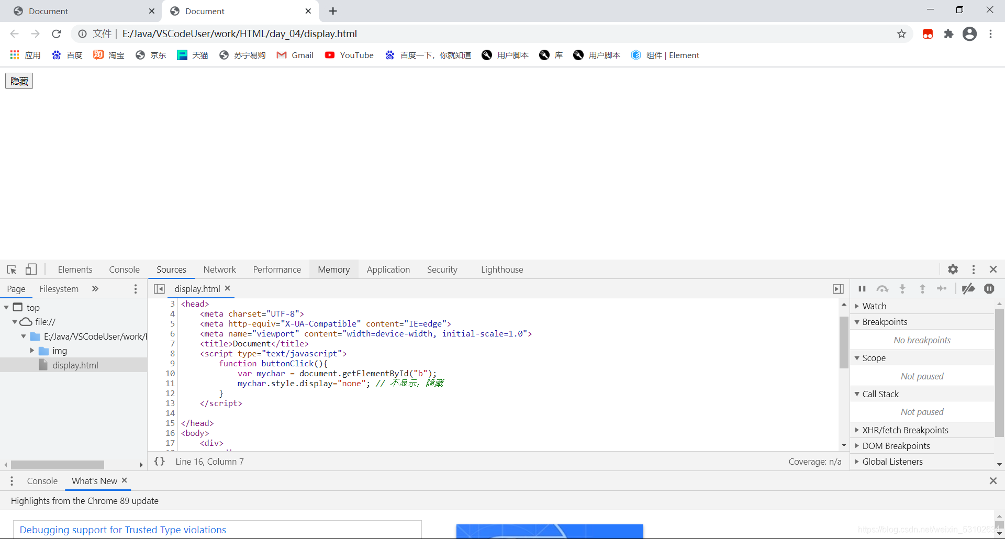Image resolution: width=1005 pixels, height=539 pixels.
Task: Toggle deactivate breakpoints icon
Action: [968, 289]
